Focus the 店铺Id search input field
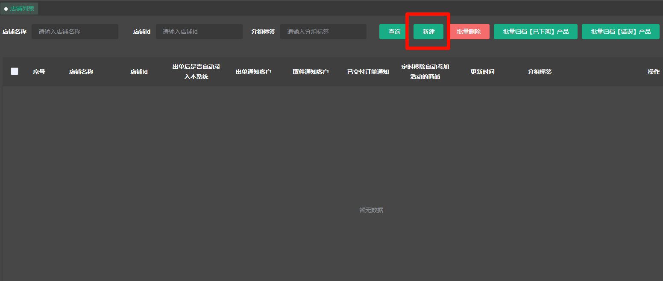663x281 pixels. coord(199,32)
